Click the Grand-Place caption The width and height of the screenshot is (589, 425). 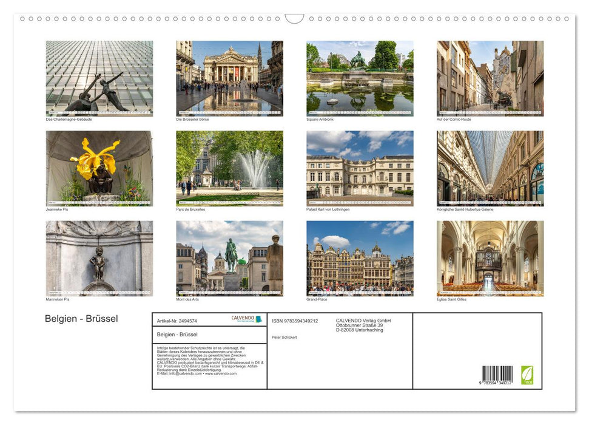pyautogui.click(x=317, y=299)
